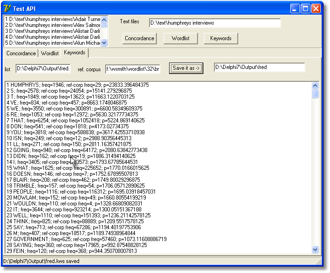
Task: Open the Wordlist tab
Action: point(50,53)
